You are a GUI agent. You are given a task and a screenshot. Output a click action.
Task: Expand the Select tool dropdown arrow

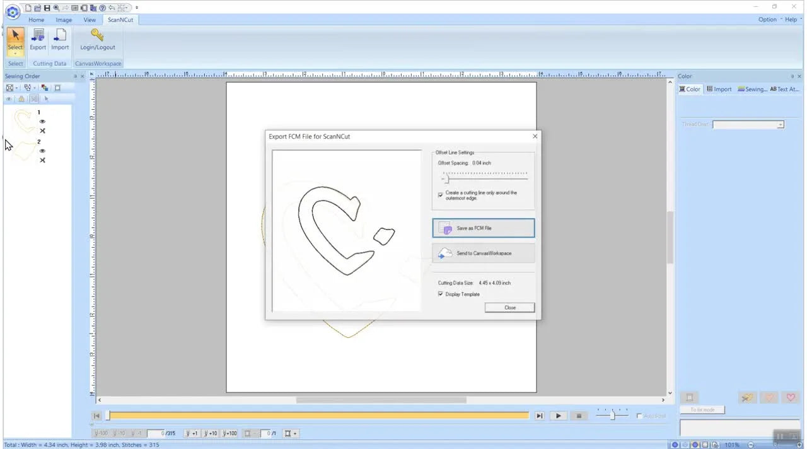coord(15,53)
